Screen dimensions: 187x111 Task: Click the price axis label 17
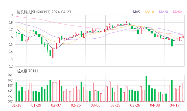pyautogui.click(x=11, y=30)
